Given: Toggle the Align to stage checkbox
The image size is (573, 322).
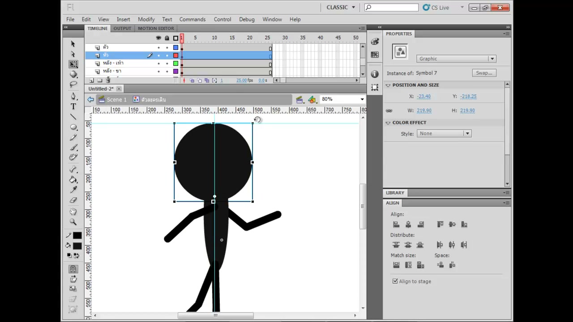Looking at the screenshot, I should coord(395,281).
